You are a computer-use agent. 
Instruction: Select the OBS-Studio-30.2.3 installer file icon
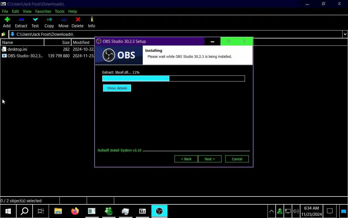coord(4,56)
